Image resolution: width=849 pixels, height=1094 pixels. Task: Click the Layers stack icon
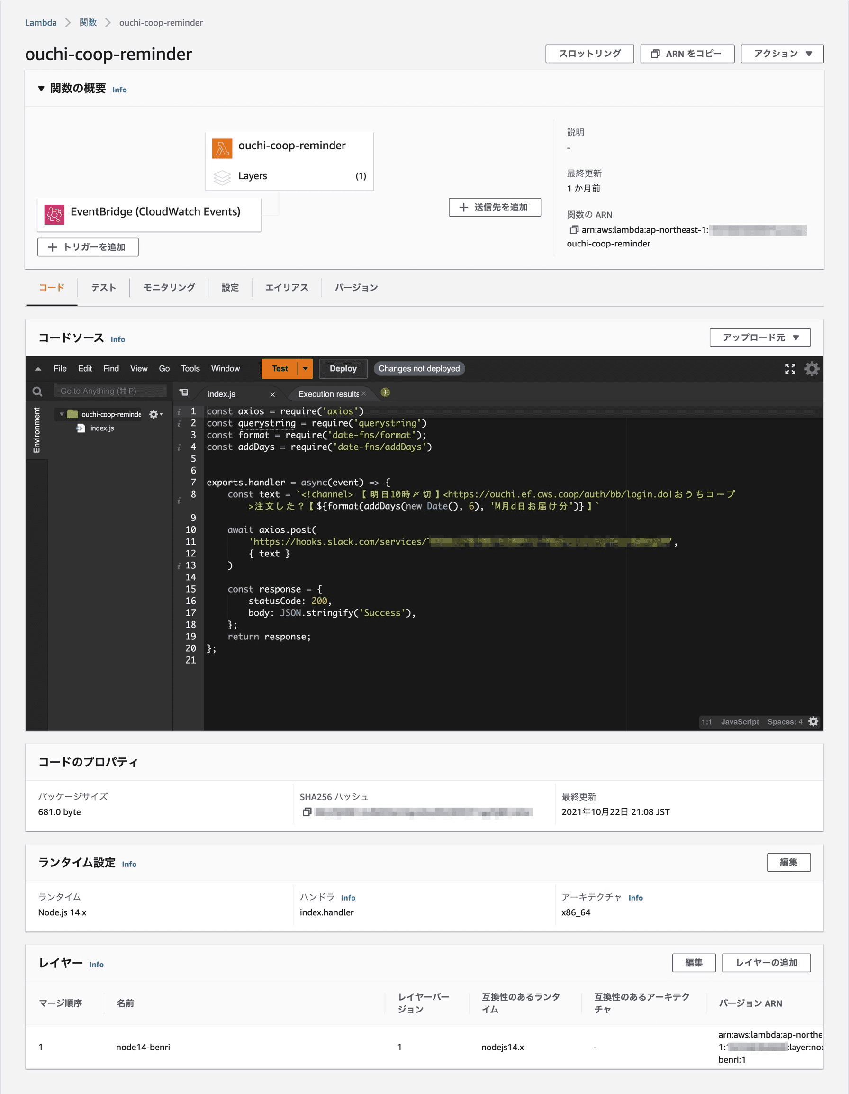[222, 177]
